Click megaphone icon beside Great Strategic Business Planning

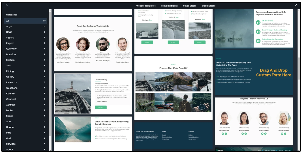[x=258, y=32]
